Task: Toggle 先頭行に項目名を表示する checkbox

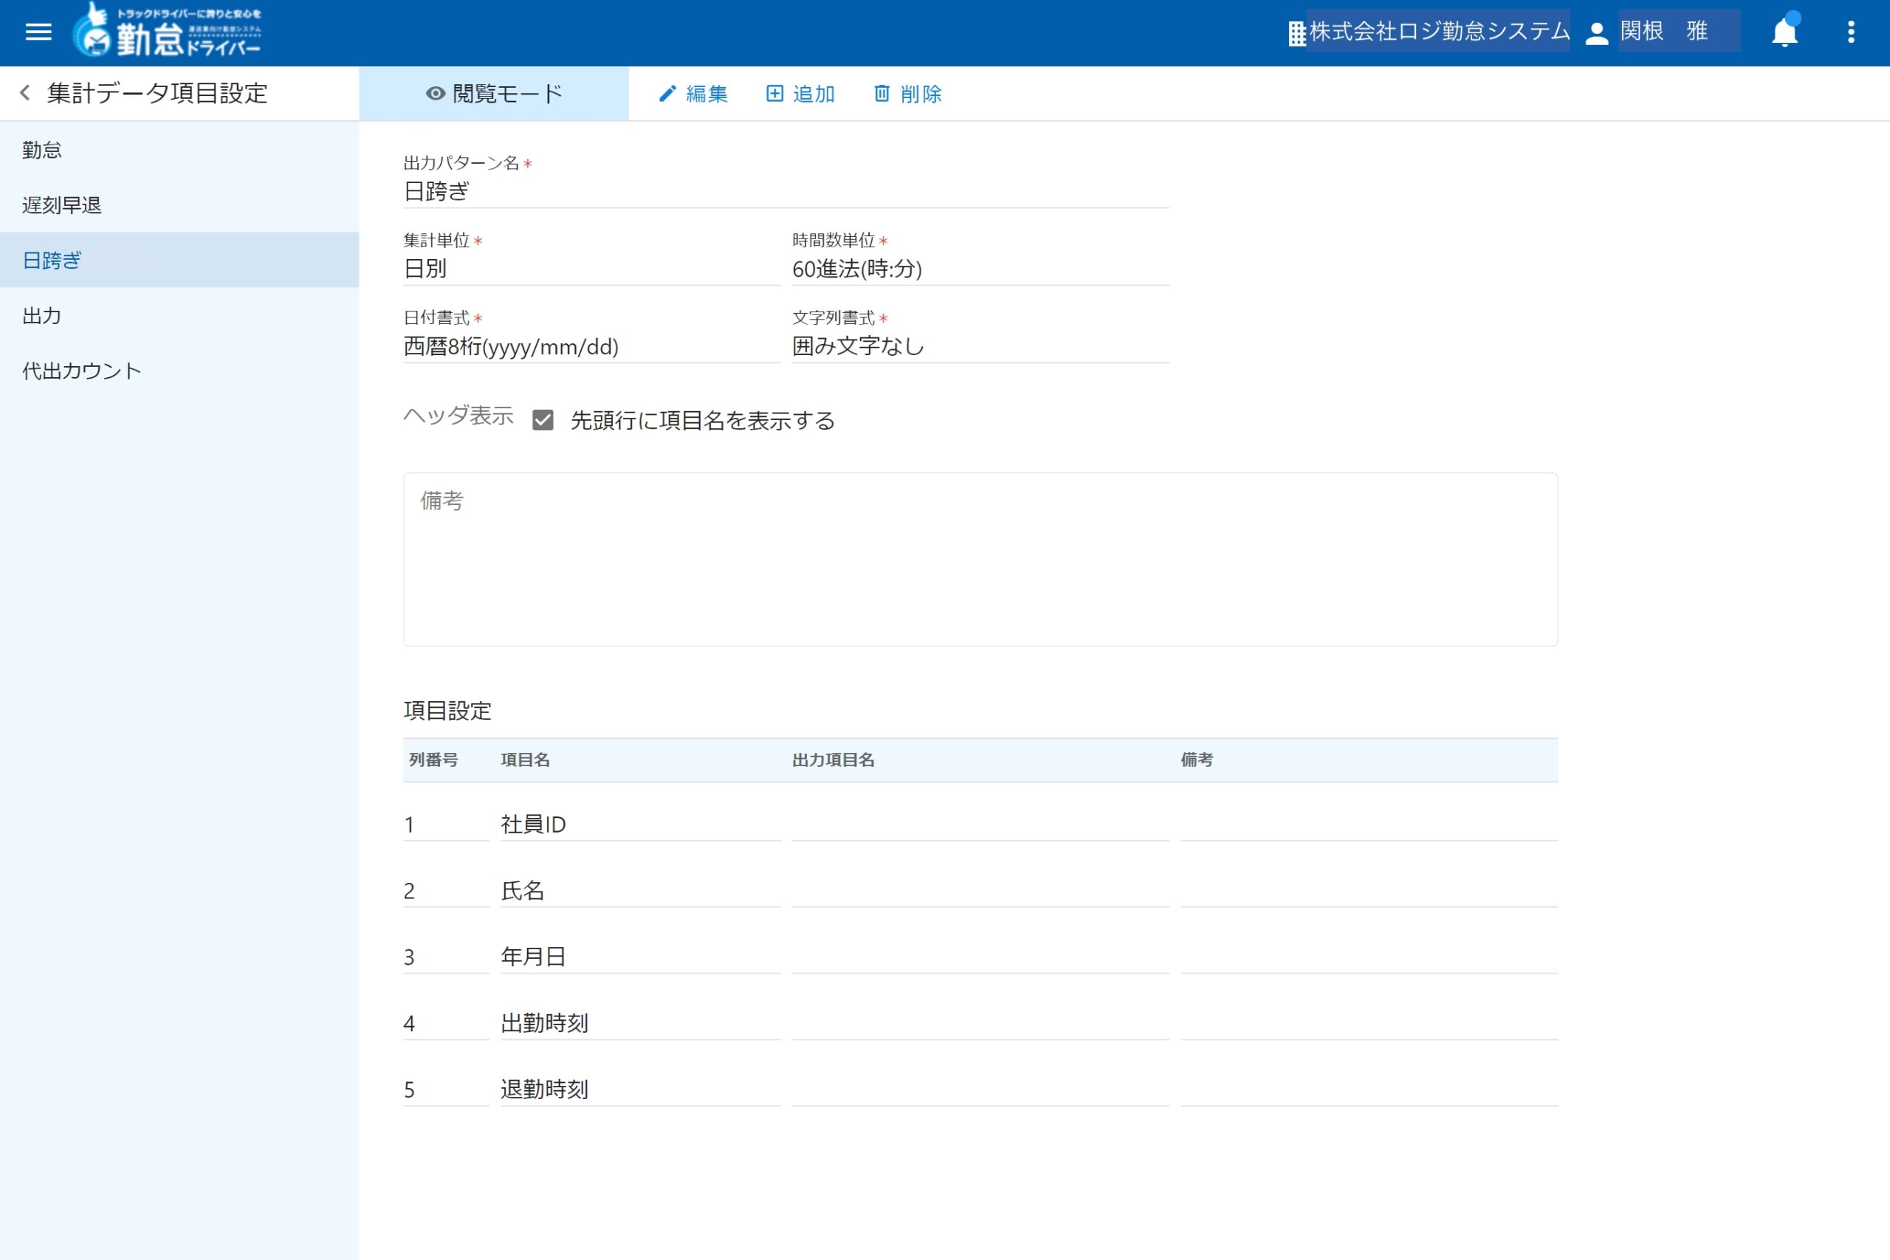Action: [x=543, y=420]
